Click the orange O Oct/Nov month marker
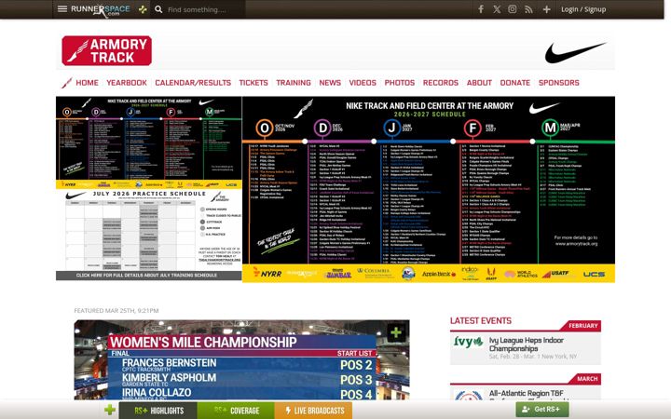This screenshot has width=671, height=419. tap(265, 128)
